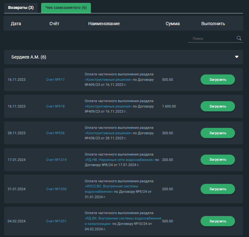Click the Сумма column header
249x237 pixels.
(172, 24)
